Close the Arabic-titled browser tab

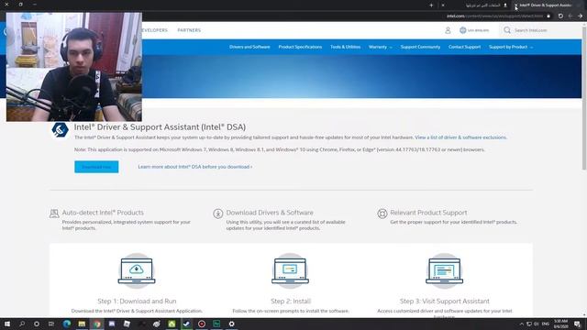443,5
